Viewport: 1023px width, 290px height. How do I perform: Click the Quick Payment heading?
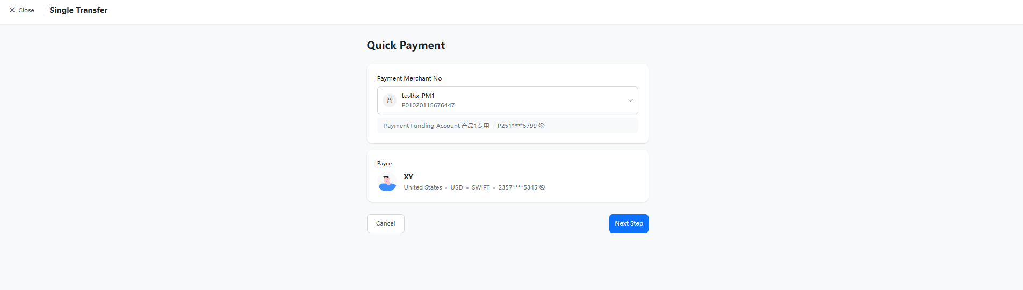tap(406, 45)
